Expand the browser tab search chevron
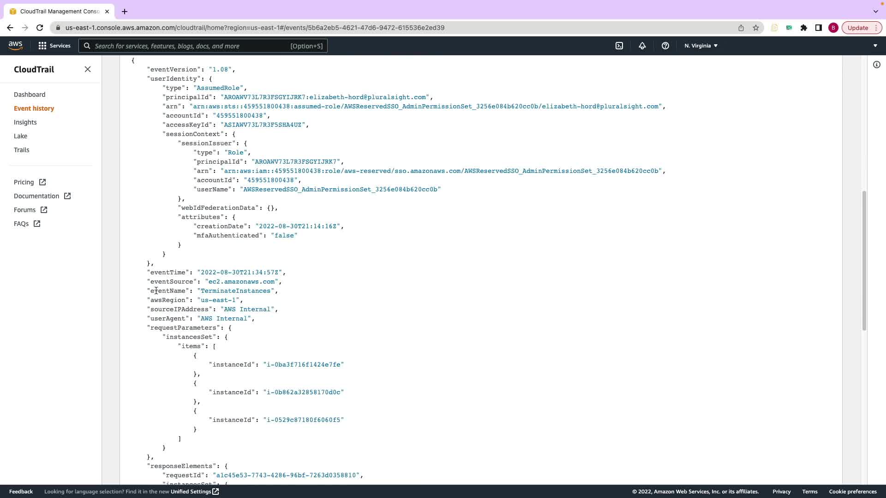Screen dimensions: 886x498 point(875,11)
